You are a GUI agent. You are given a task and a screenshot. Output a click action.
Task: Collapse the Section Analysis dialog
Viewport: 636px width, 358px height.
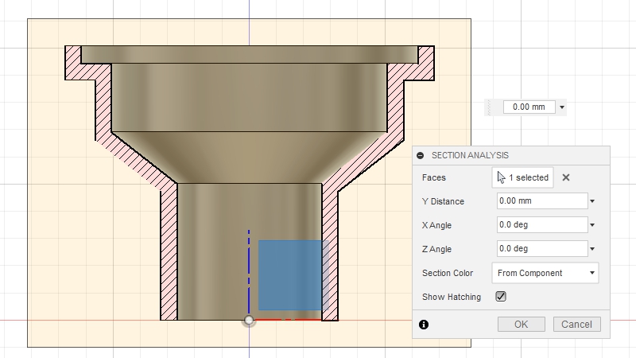click(x=421, y=156)
